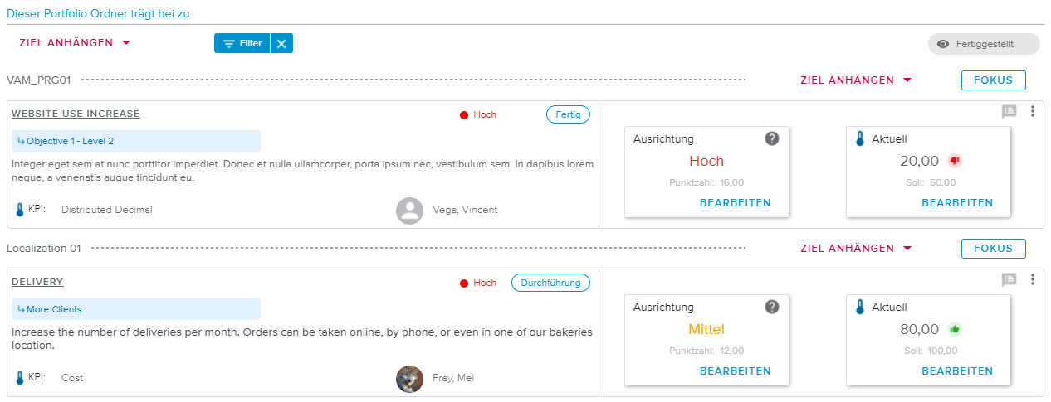Clear the filter with the X button
The image size is (1051, 402).
click(281, 44)
